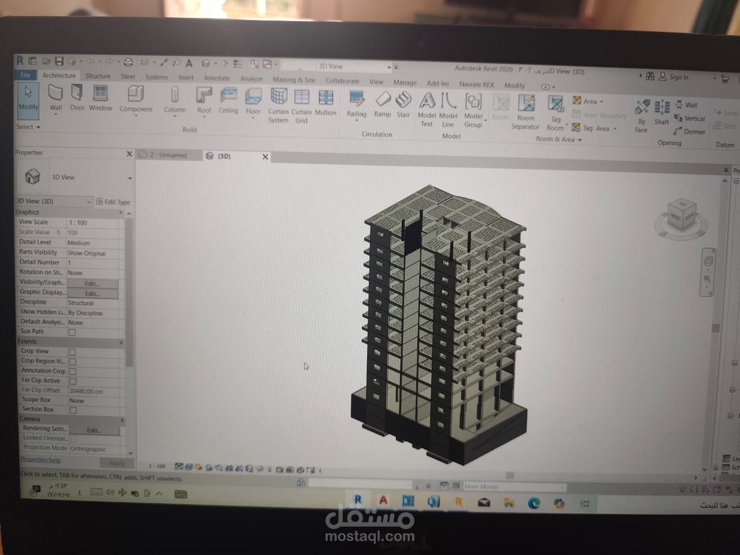Image resolution: width=740 pixels, height=555 pixels.
Task: Select the Window tool
Action: point(101,98)
